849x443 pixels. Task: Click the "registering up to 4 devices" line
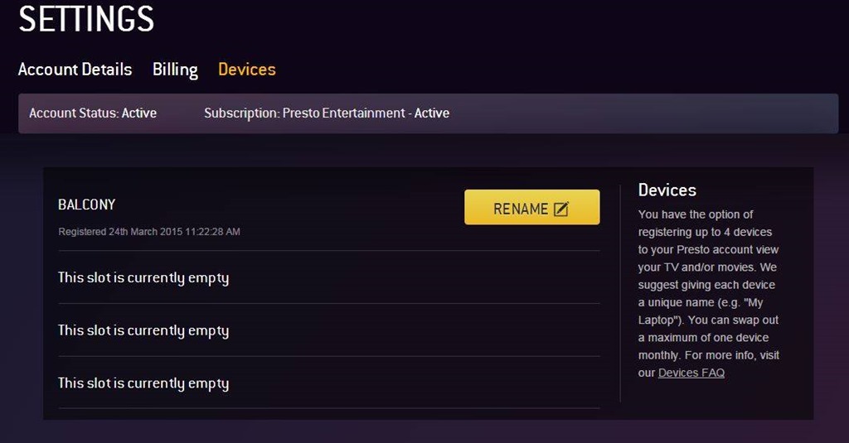click(x=705, y=232)
